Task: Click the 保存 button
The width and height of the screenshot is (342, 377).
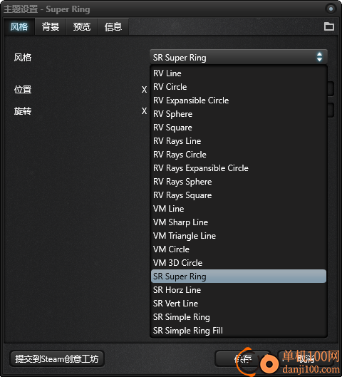Action: [x=243, y=358]
